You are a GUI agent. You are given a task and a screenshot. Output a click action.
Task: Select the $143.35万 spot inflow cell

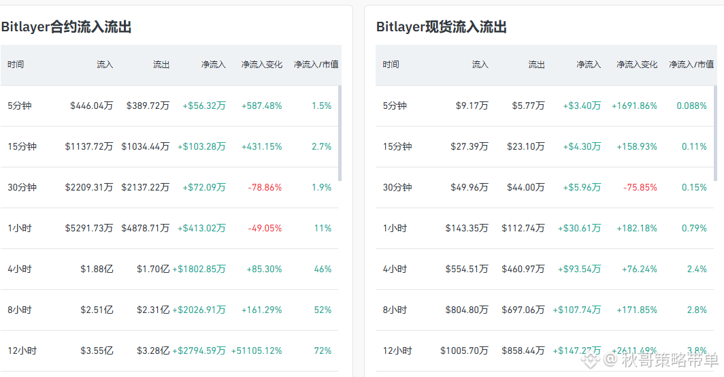467,228
